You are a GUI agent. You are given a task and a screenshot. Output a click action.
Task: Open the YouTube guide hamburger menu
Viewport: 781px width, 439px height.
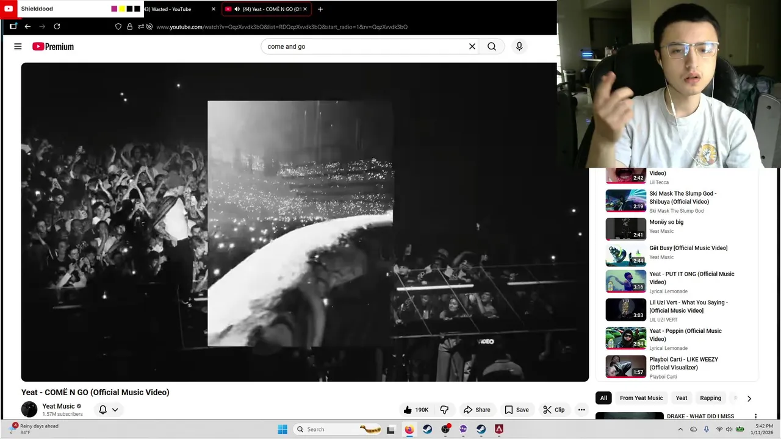18,46
